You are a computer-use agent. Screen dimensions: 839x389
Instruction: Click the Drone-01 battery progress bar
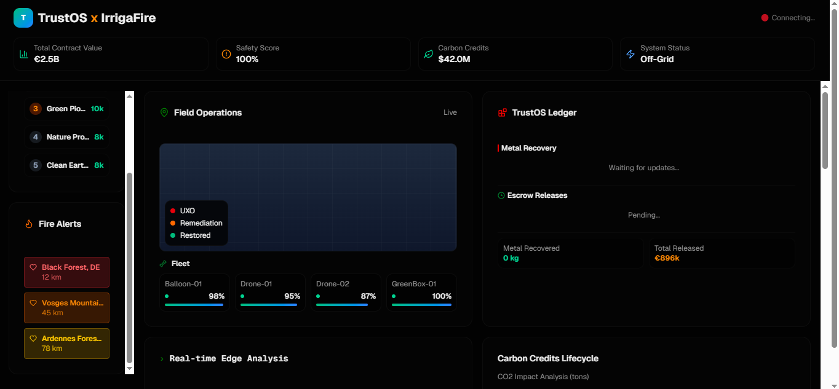point(270,305)
